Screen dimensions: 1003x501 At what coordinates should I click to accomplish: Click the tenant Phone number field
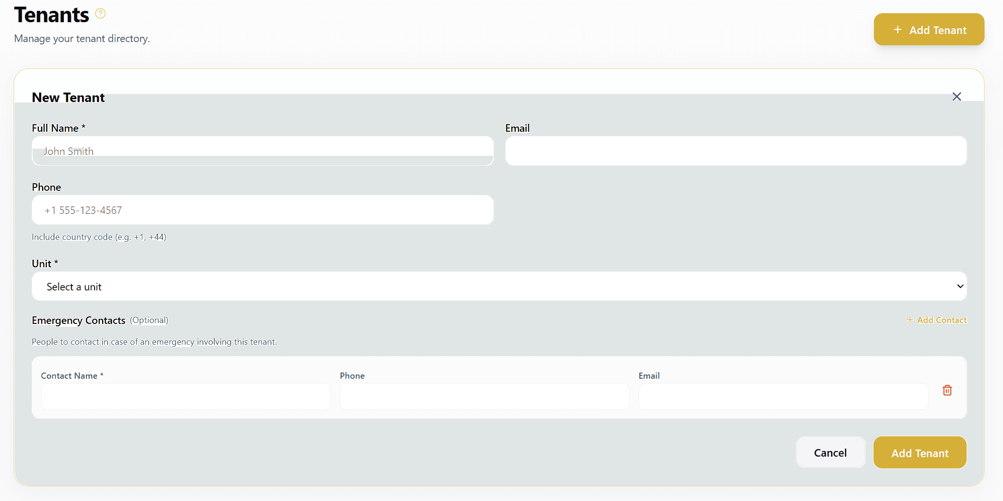(x=262, y=210)
